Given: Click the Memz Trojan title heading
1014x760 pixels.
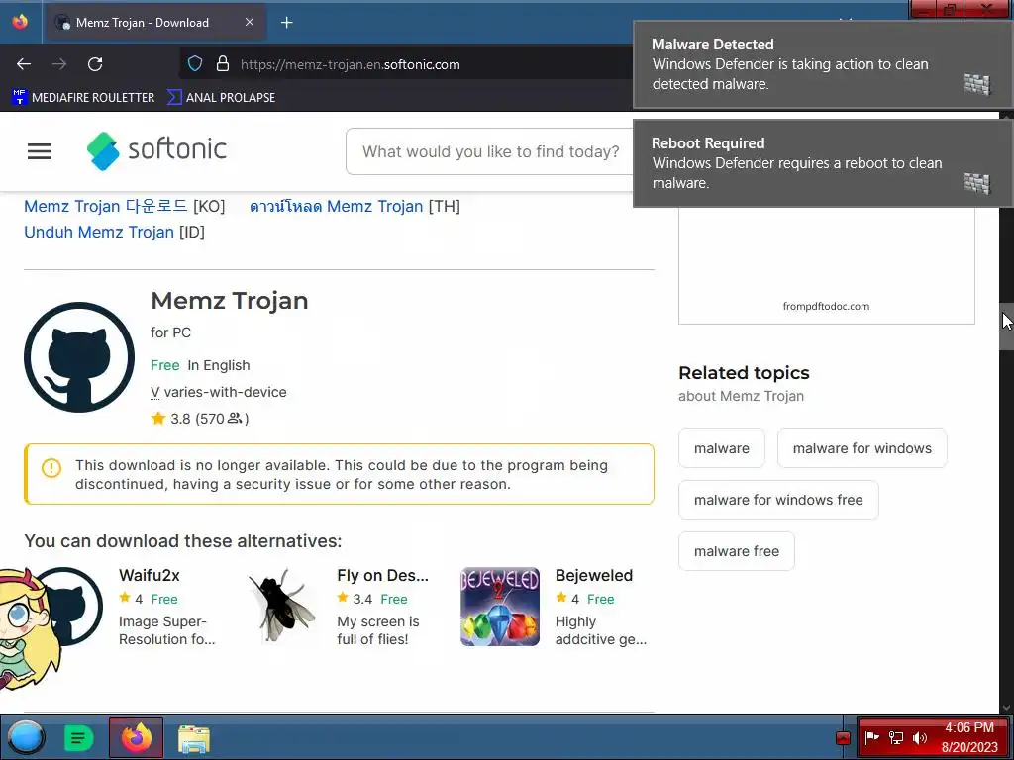Looking at the screenshot, I should point(230,301).
